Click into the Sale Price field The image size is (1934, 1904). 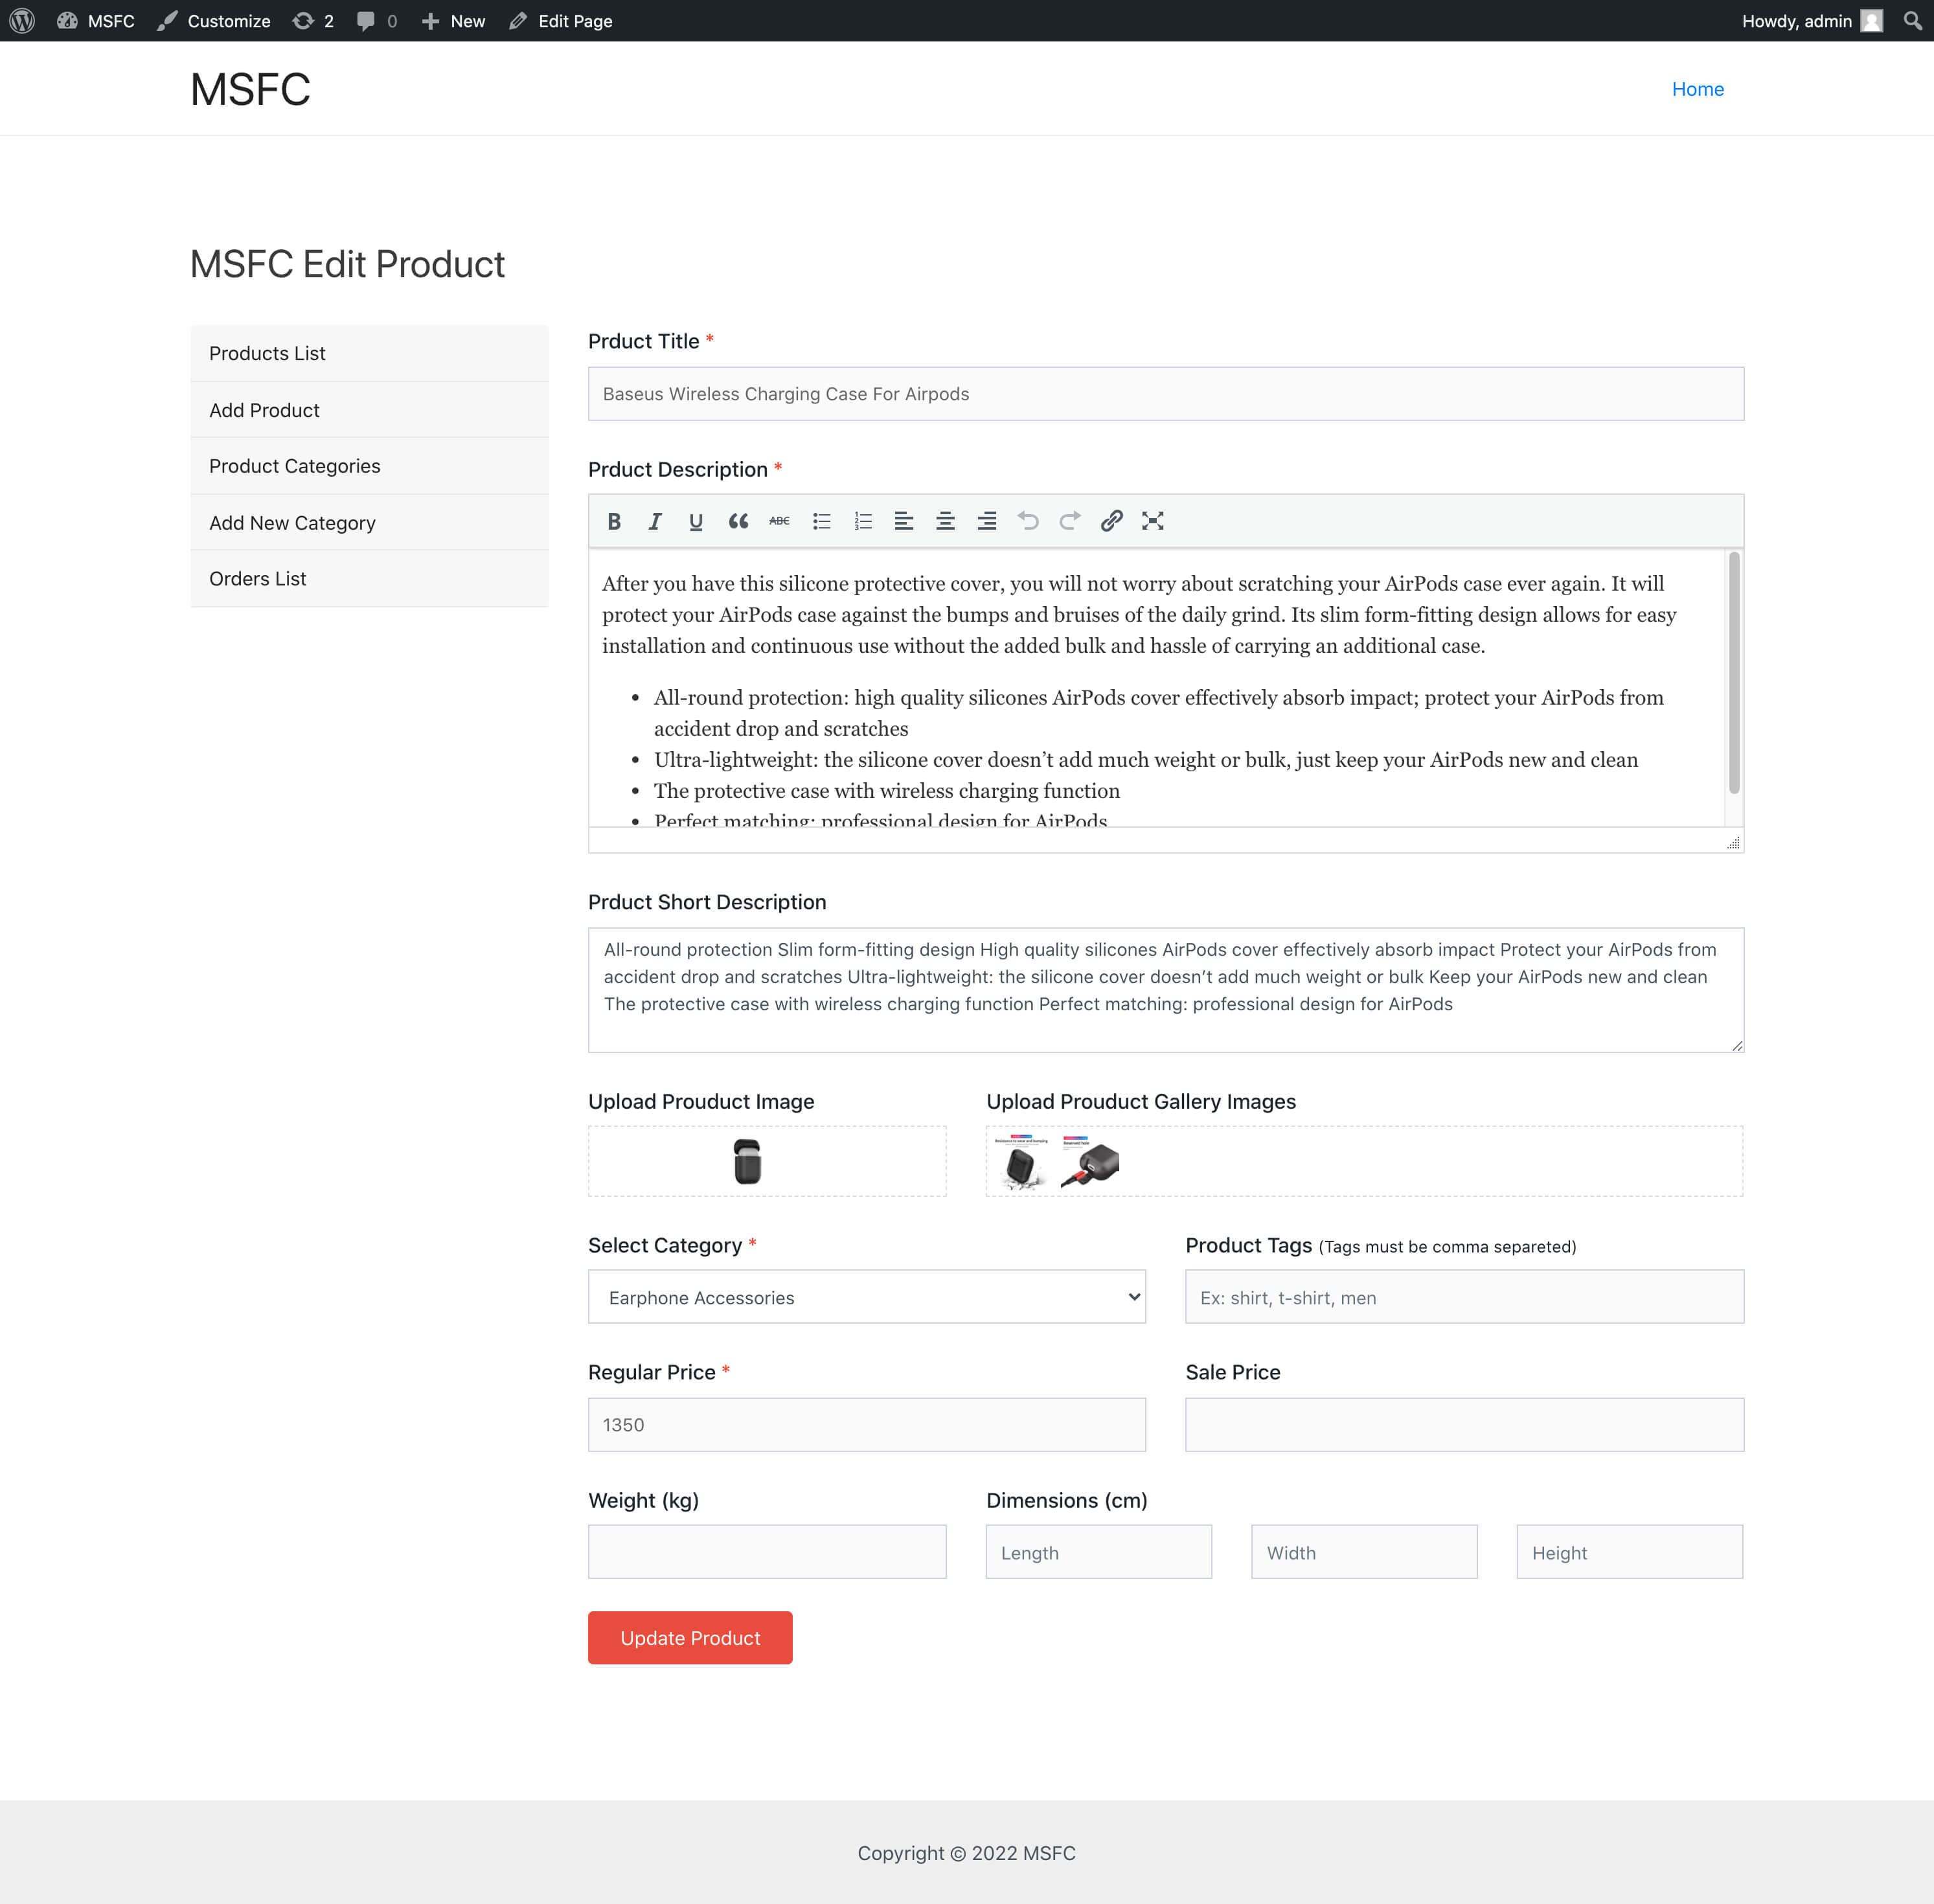point(1463,1424)
